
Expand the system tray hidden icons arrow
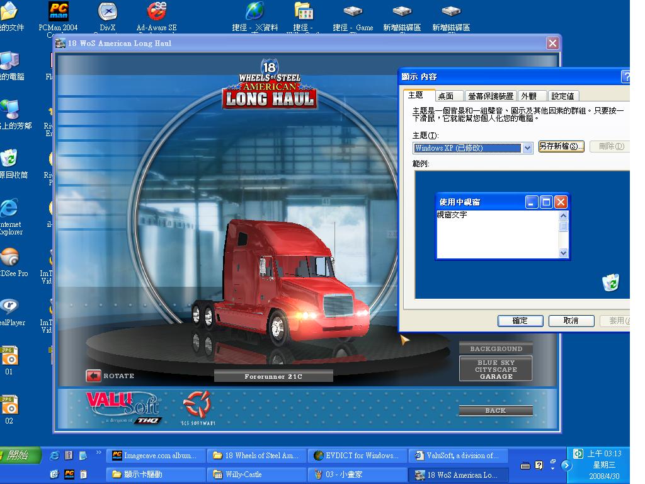566,466
